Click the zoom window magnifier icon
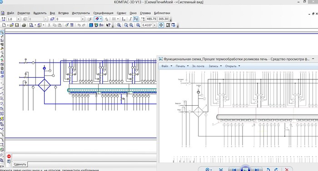Image resolution: width=318 pixels, height=171 pixels. 119,25
